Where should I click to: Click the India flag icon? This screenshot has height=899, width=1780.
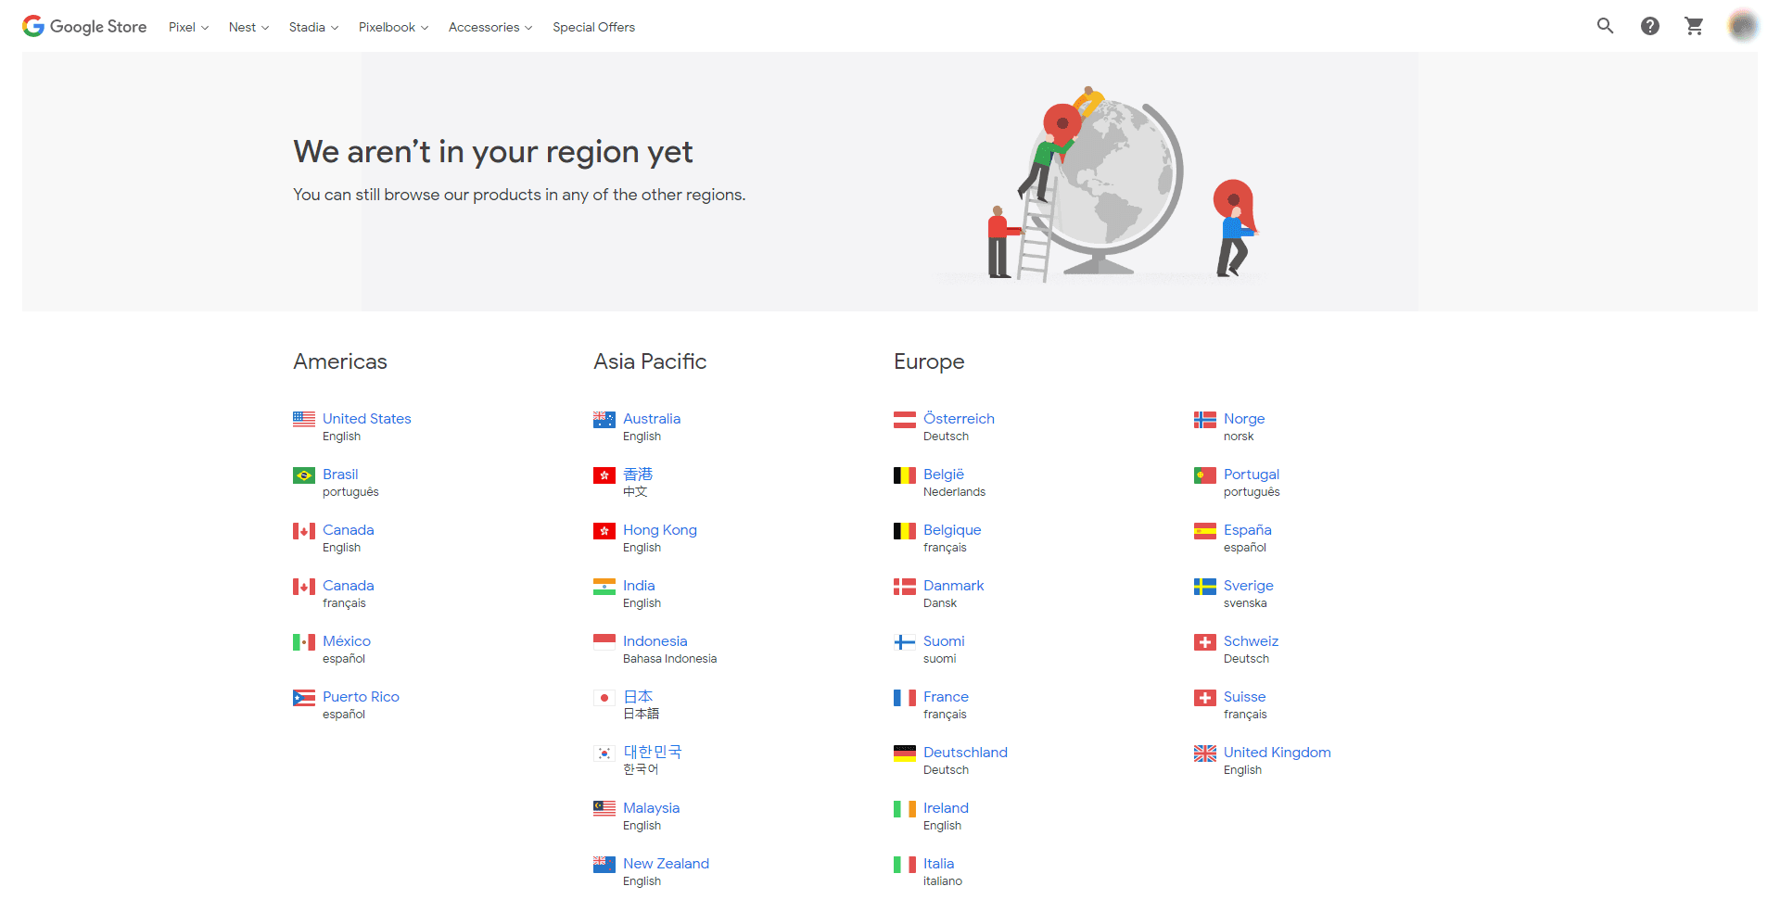(604, 586)
